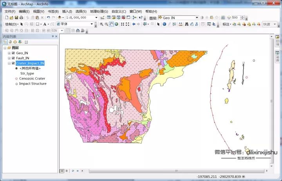Screen dimensions: 282x181
Task: Click the 绘制(D) drawing button
Action: 11,24
